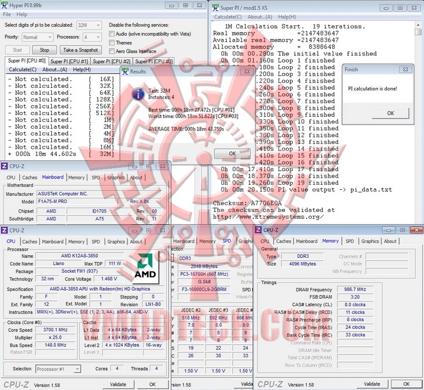This screenshot has height=390, width=424.
Task: Click OK in the CPU-Z CPU tab window
Action: [x=153, y=384]
